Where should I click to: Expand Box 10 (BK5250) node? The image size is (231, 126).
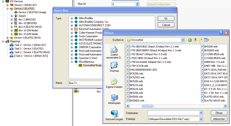coord(12,23)
